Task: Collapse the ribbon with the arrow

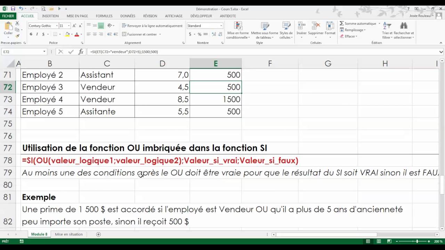Action: point(440,43)
